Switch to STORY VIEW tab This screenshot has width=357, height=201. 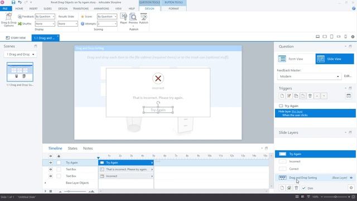tap(16, 38)
